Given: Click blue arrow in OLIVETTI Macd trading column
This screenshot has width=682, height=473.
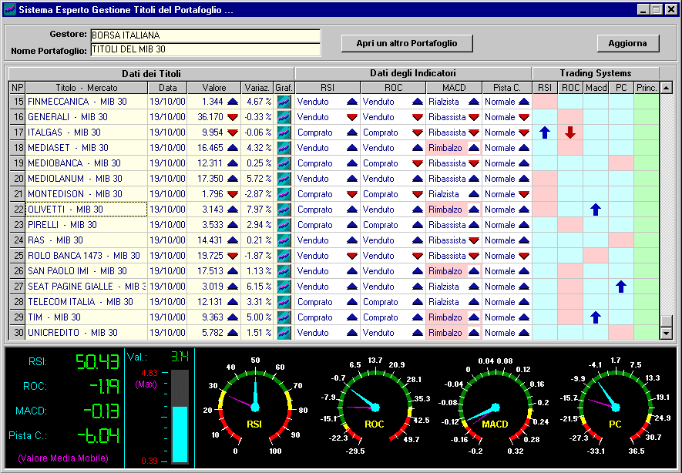Looking at the screenshot, I should coord(596,210).
